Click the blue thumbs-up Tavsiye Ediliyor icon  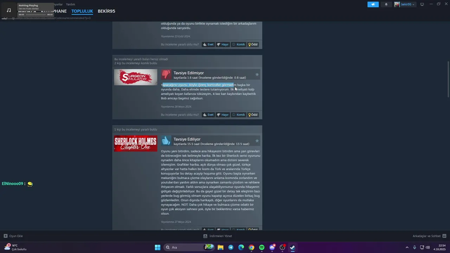pos(166,141)
